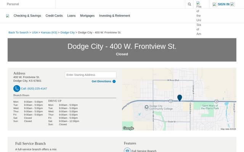The image size is (244, 152).
Task: Open the USA breadcrumb link
Action: click(x=35, y=32)
